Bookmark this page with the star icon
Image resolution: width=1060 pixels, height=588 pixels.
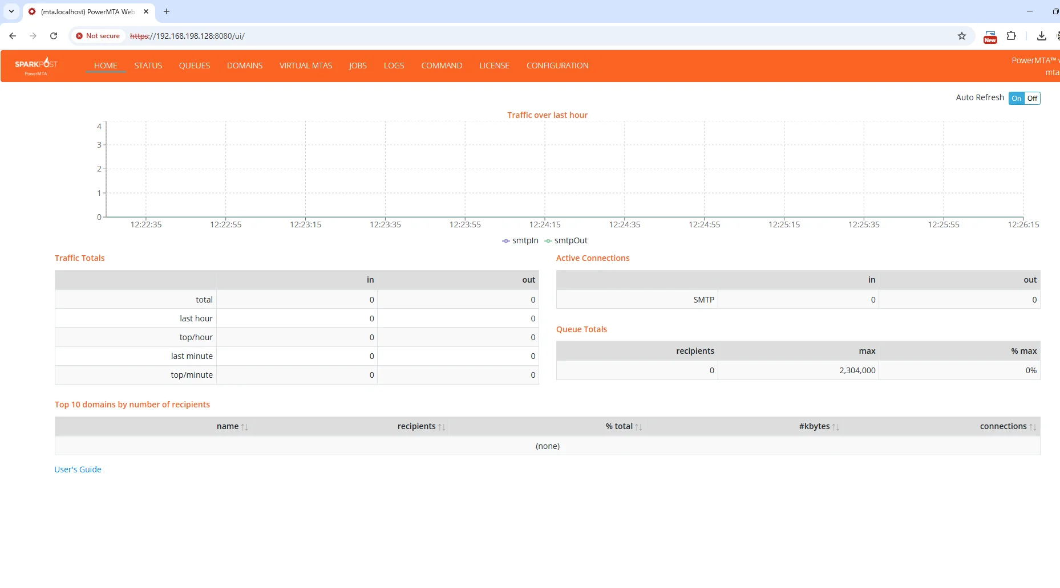point(962,36)
